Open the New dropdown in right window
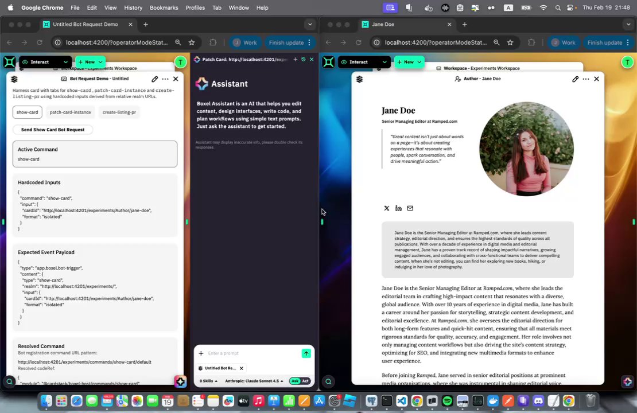This screenshot has width=637, height=413. pyautogui.click(x=409, y=62)
